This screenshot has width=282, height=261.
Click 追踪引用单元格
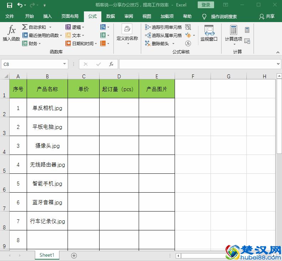point(164,27)
